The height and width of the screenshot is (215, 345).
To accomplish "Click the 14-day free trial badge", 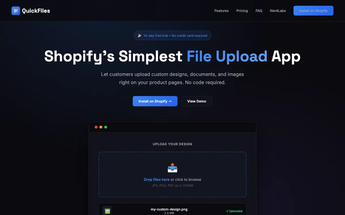I will [x=172, y=36].
